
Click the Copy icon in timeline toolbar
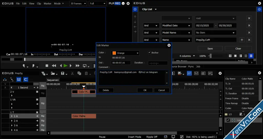[x=79, y=73]
